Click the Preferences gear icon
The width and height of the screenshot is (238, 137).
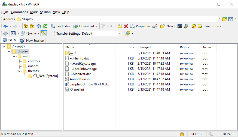tap(5, 33)
